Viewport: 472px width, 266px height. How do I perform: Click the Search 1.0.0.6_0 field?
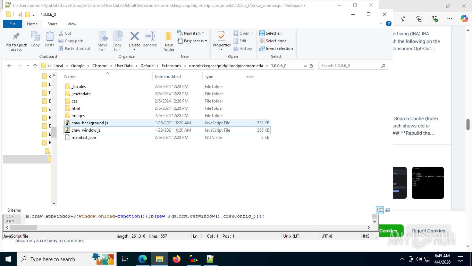click(x=353, y=66)
